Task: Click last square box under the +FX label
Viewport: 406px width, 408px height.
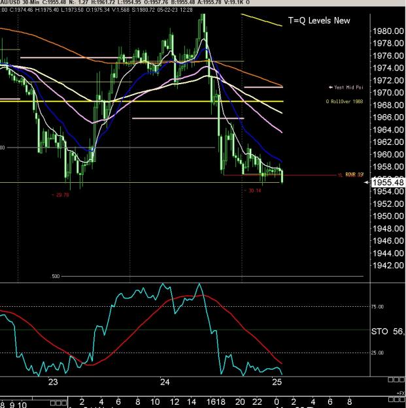Action: pos(402,400)
